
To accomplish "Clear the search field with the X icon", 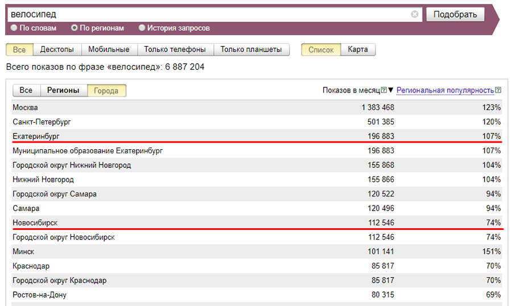I will point(415,14).
